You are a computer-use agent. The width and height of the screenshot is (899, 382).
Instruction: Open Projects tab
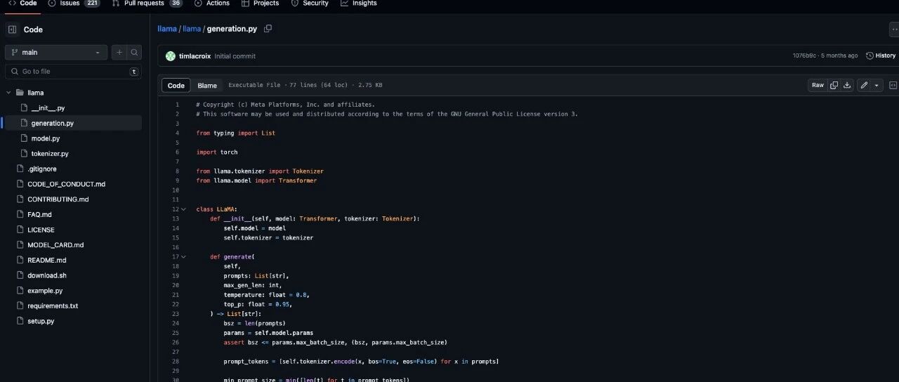point(261,4)
